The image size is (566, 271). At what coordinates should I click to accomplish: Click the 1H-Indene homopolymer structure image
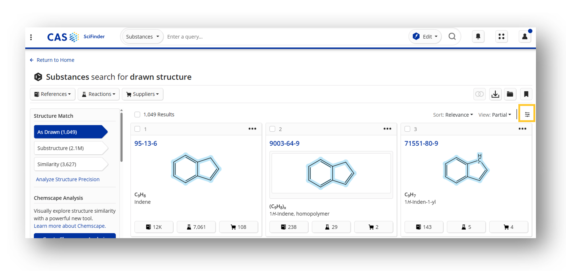click(331, 173)
